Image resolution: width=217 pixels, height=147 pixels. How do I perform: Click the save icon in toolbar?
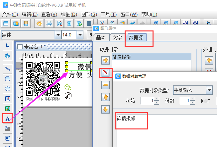[x=26, y=24]
